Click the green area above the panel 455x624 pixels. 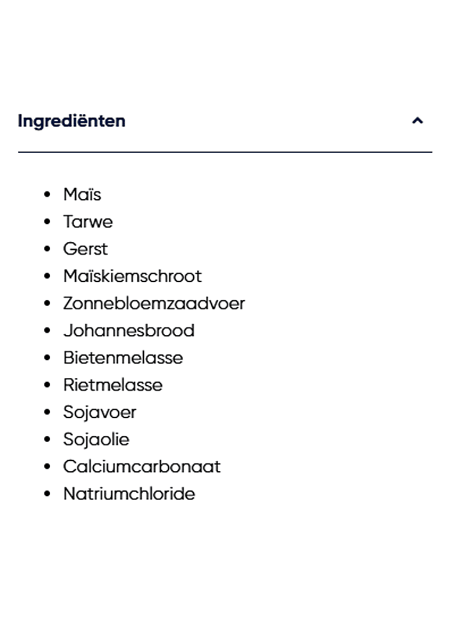point(227,50)
